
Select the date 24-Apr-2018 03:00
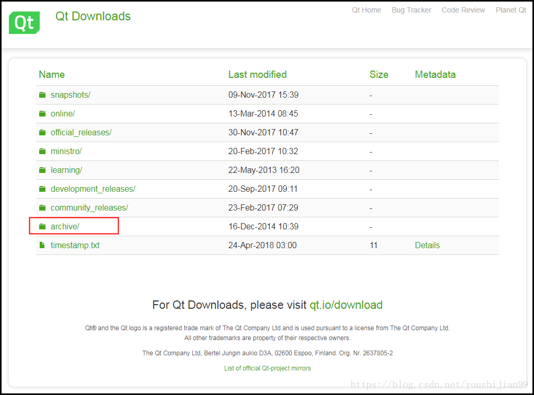point(263,245)
